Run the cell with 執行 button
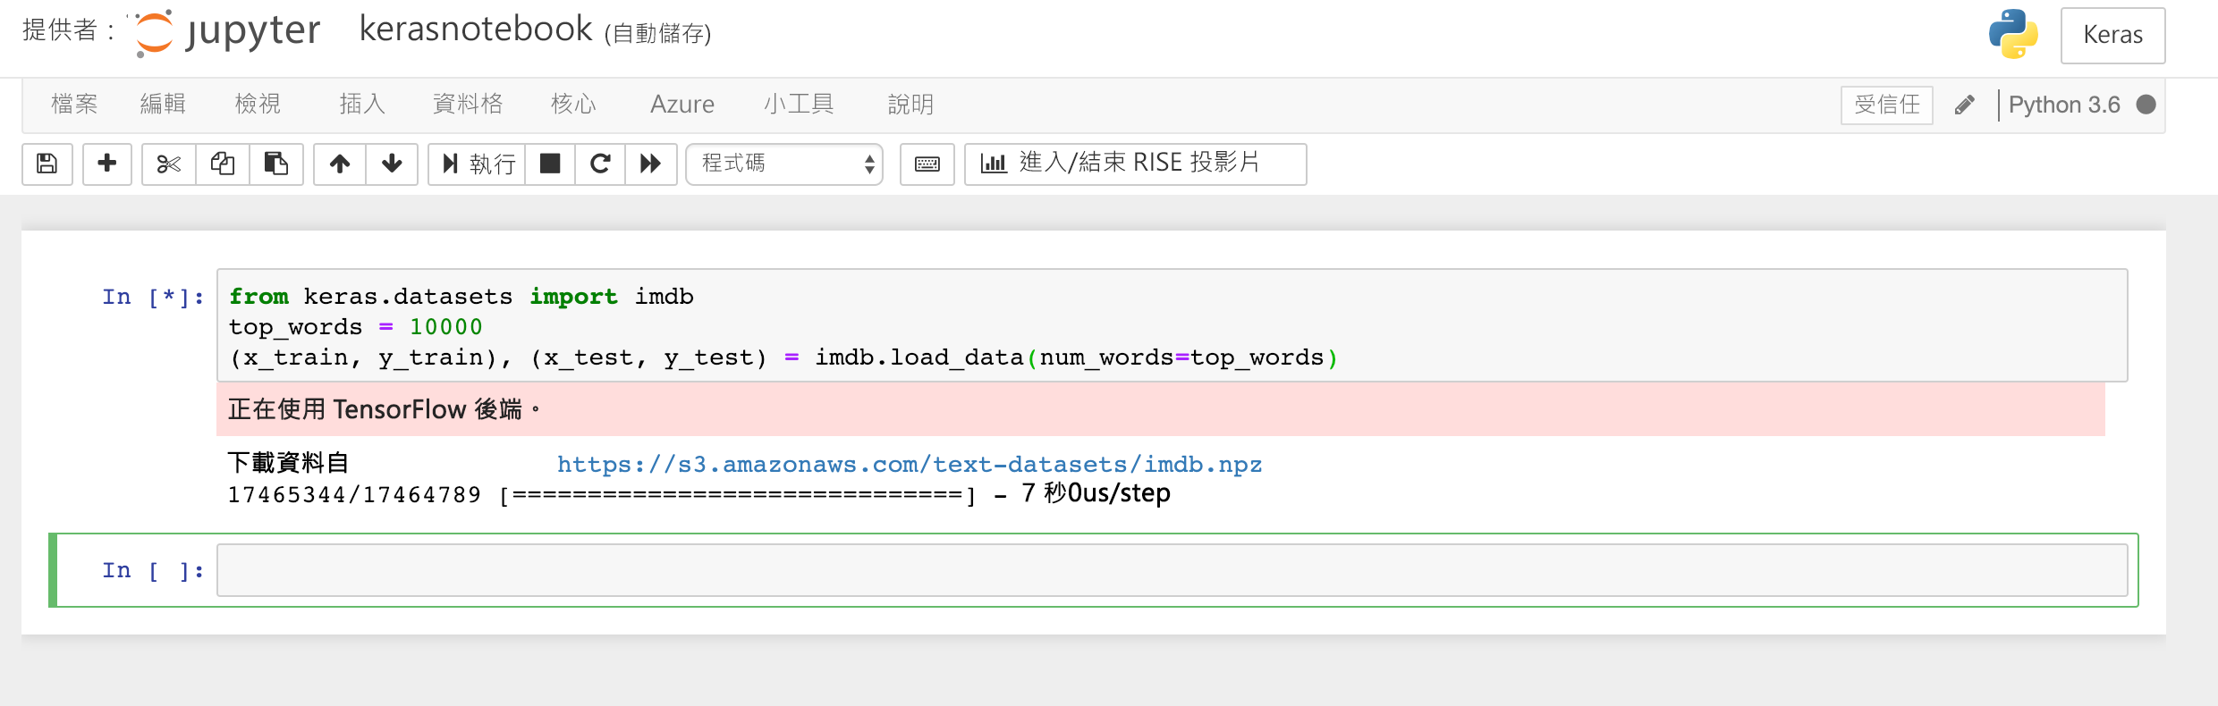 coord(478,164)
